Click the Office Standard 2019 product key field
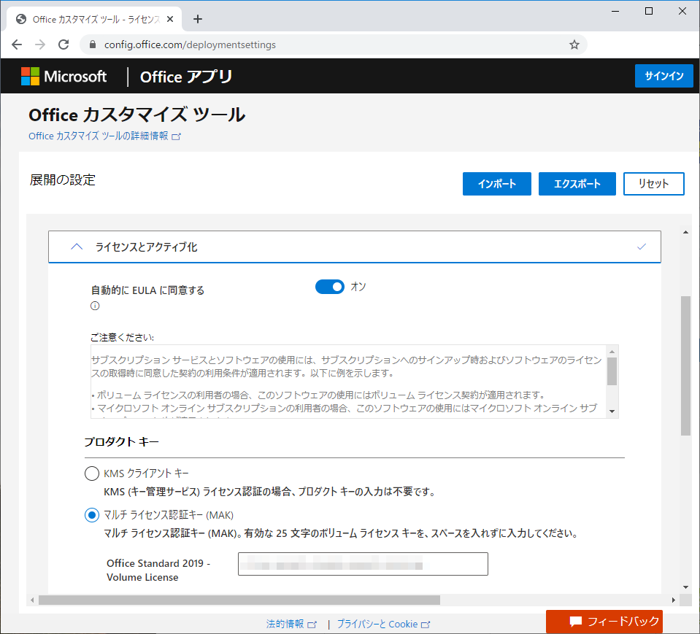Image resolution: width=700 pixels, height=634 pixels. tap(363, 563)
